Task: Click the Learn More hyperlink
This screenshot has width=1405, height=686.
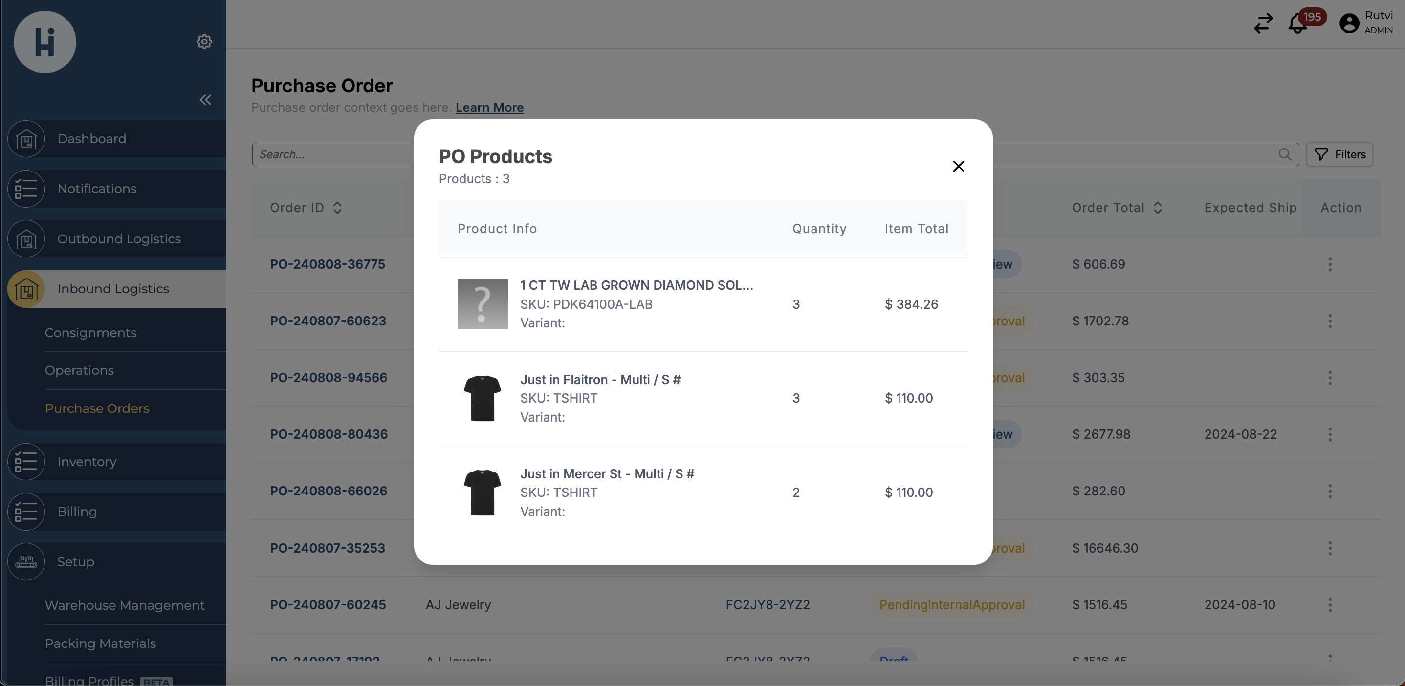Action: coord(489,107)
